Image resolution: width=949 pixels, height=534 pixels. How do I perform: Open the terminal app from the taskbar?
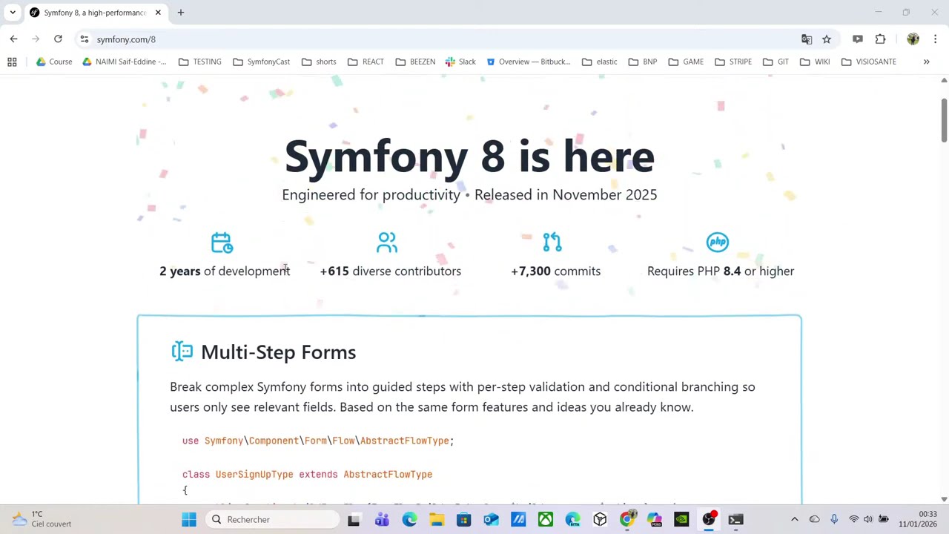(735, 519)
